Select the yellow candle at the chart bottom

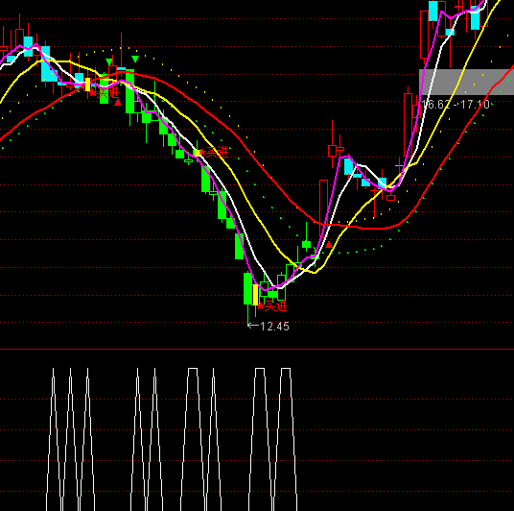point(255,295)
